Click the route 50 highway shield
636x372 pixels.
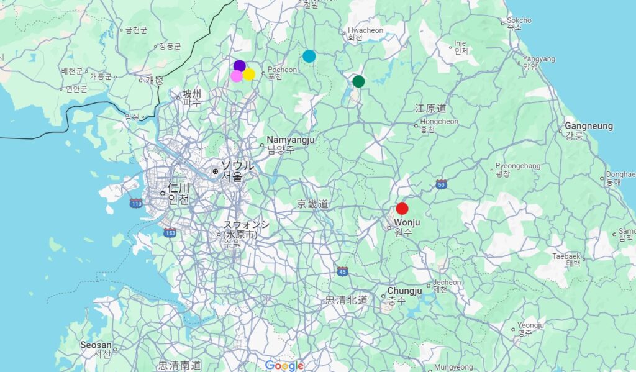441,184
